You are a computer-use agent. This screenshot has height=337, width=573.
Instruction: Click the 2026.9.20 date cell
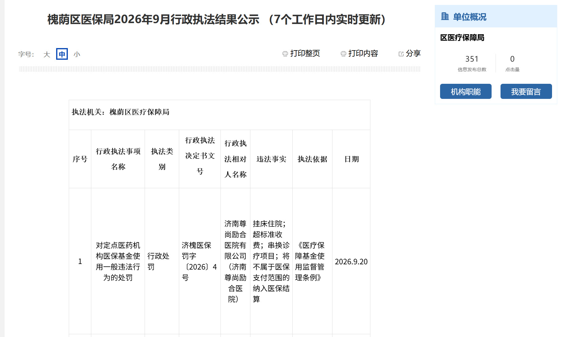pos(351,262)
